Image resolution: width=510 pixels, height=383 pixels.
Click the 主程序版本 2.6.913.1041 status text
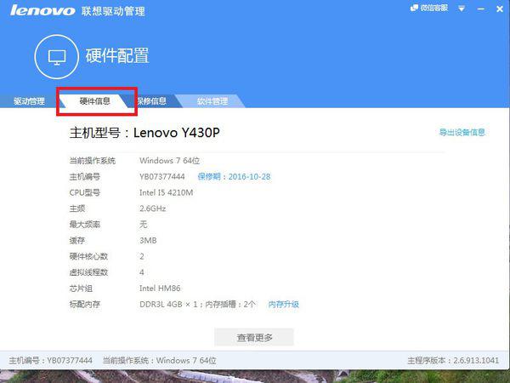[x=453, y=361]
